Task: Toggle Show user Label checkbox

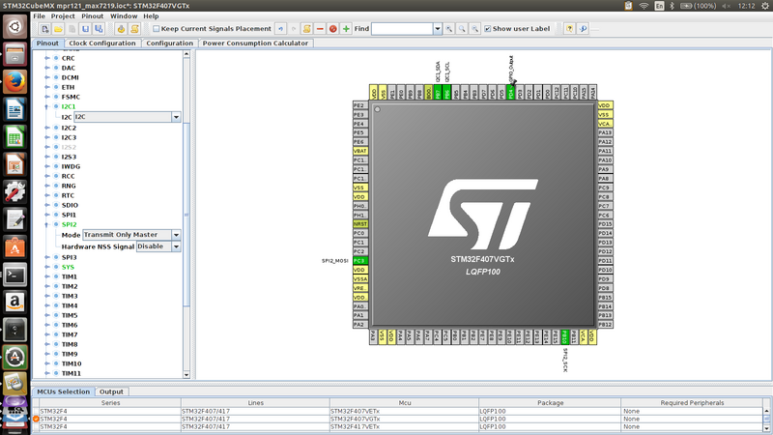Action: click(x=488, y=29)
